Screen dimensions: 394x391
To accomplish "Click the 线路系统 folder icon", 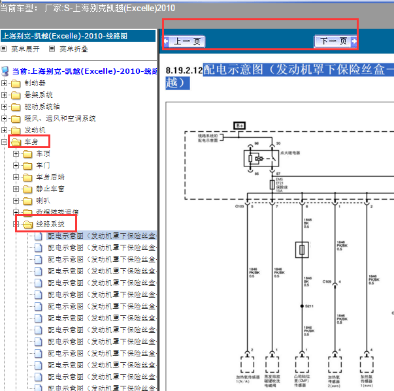I will coord(27,225).
